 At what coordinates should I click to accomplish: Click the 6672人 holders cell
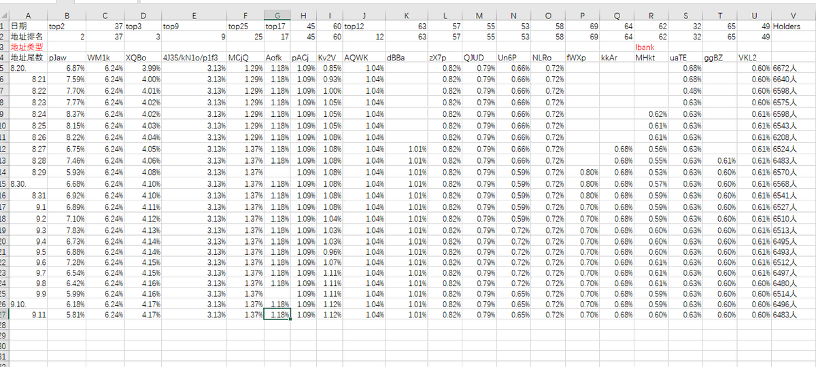[793, 69]
